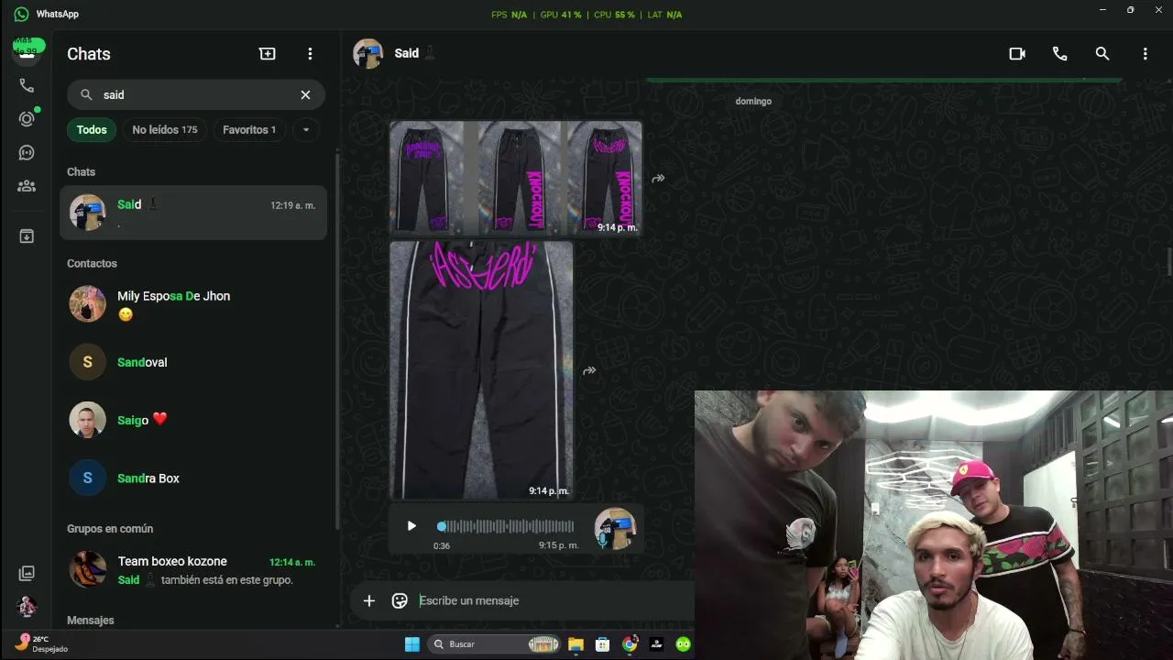Viewport: 1173px width, 660px height.
Task: Open the weather widget showing 26°C
Action: (42, 643)
